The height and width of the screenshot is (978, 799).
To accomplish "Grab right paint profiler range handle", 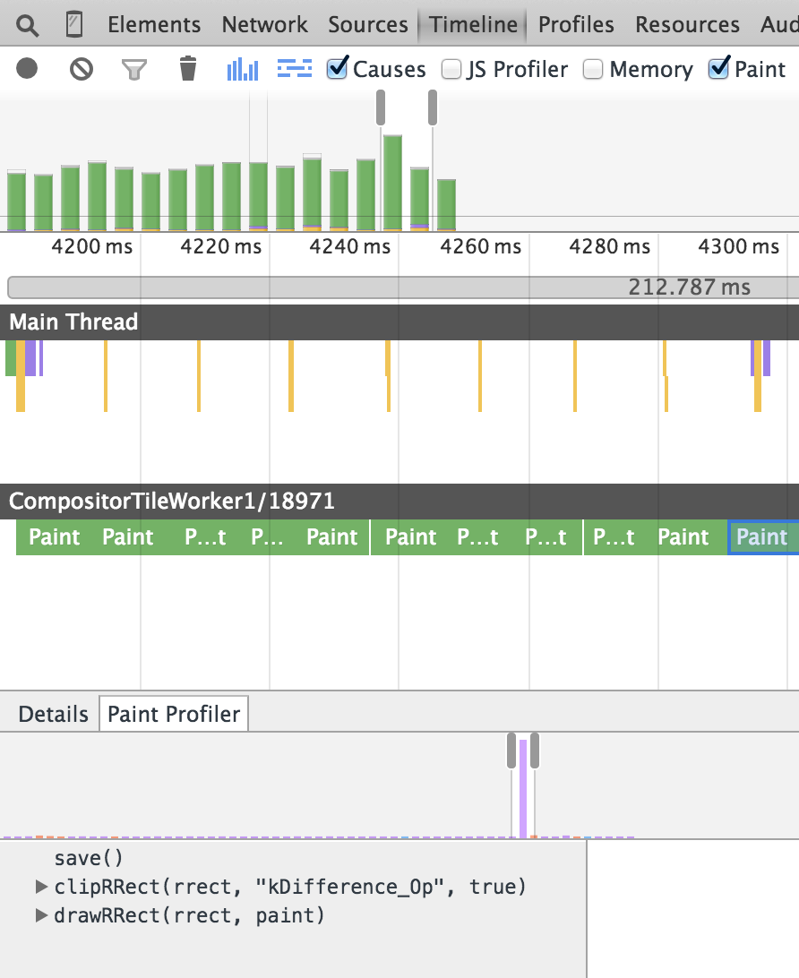I will click(535, 751).
